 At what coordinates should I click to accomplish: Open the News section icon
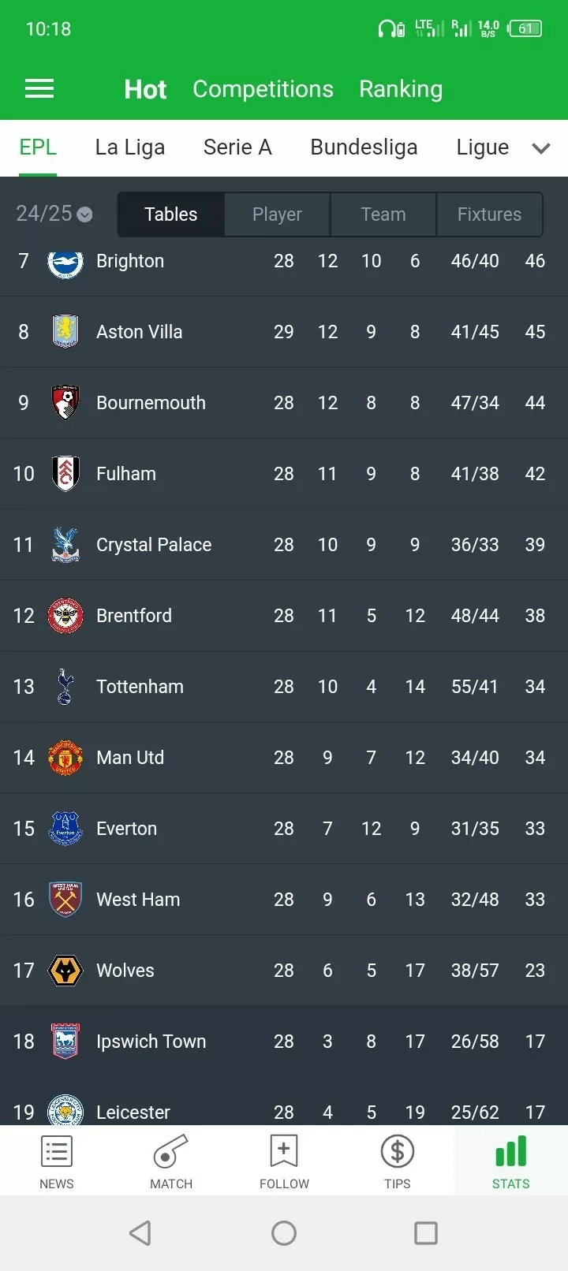tap(57, 1152)
